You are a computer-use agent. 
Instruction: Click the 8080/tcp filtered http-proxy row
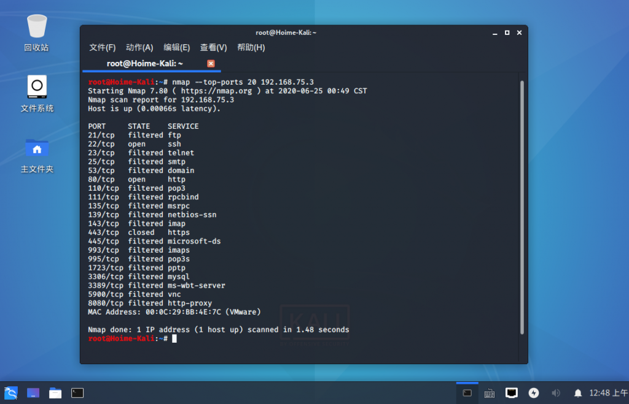[150, 303]
